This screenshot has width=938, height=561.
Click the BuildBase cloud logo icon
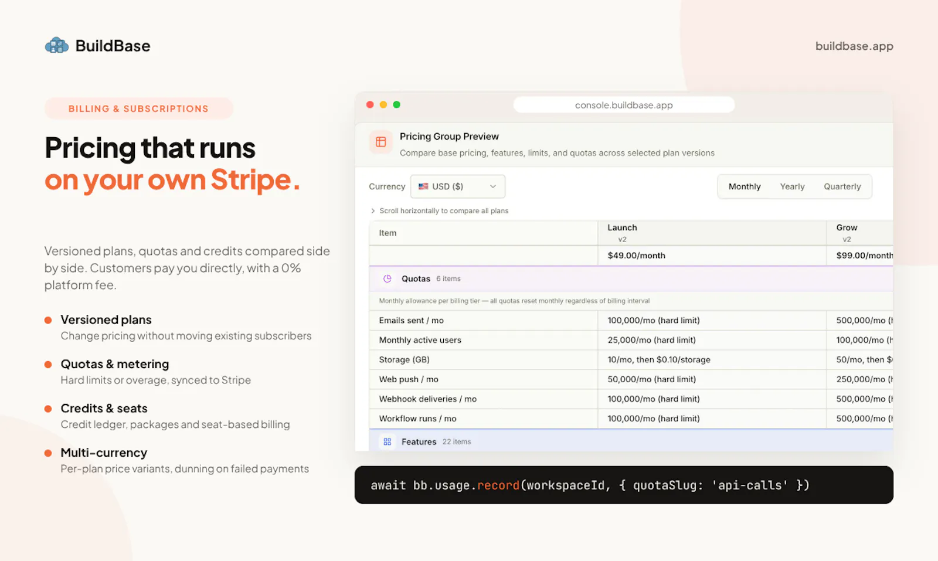click(57, 46)
